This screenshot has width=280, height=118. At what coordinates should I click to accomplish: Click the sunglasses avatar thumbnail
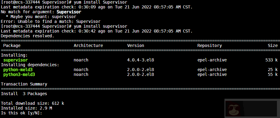click(x=234, y=109)
